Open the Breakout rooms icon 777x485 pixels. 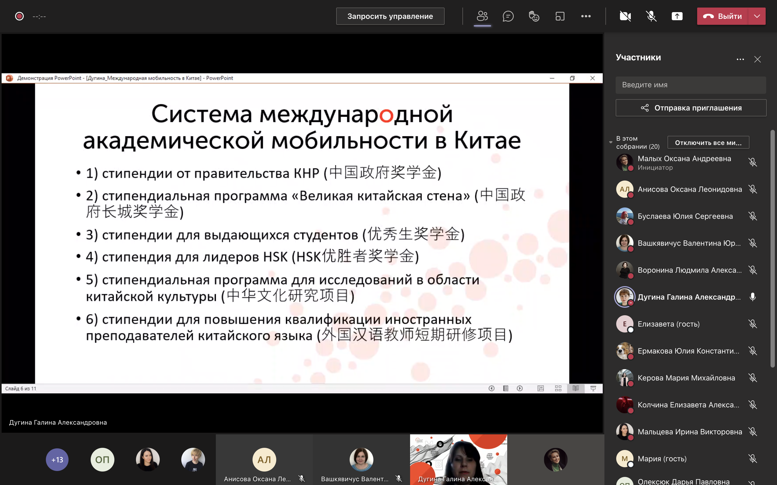point(560,16)
